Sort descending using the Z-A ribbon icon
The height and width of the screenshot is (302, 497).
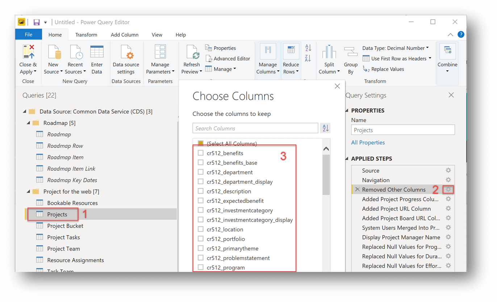tap(308, 58)
